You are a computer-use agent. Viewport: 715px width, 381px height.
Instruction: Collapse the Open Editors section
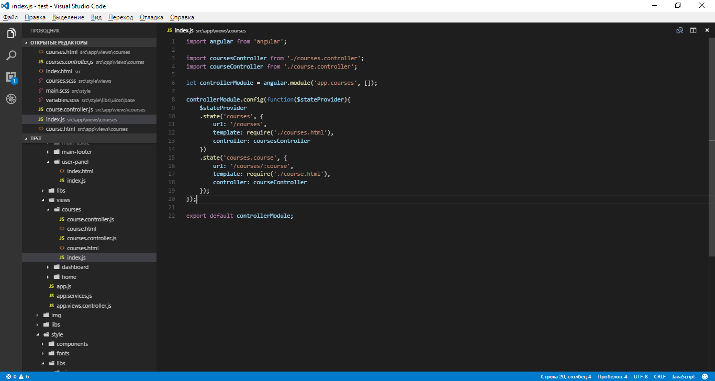(x=59, y=42)
